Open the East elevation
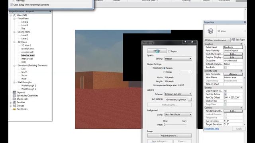The image size is (255, 143). [24, 69]
